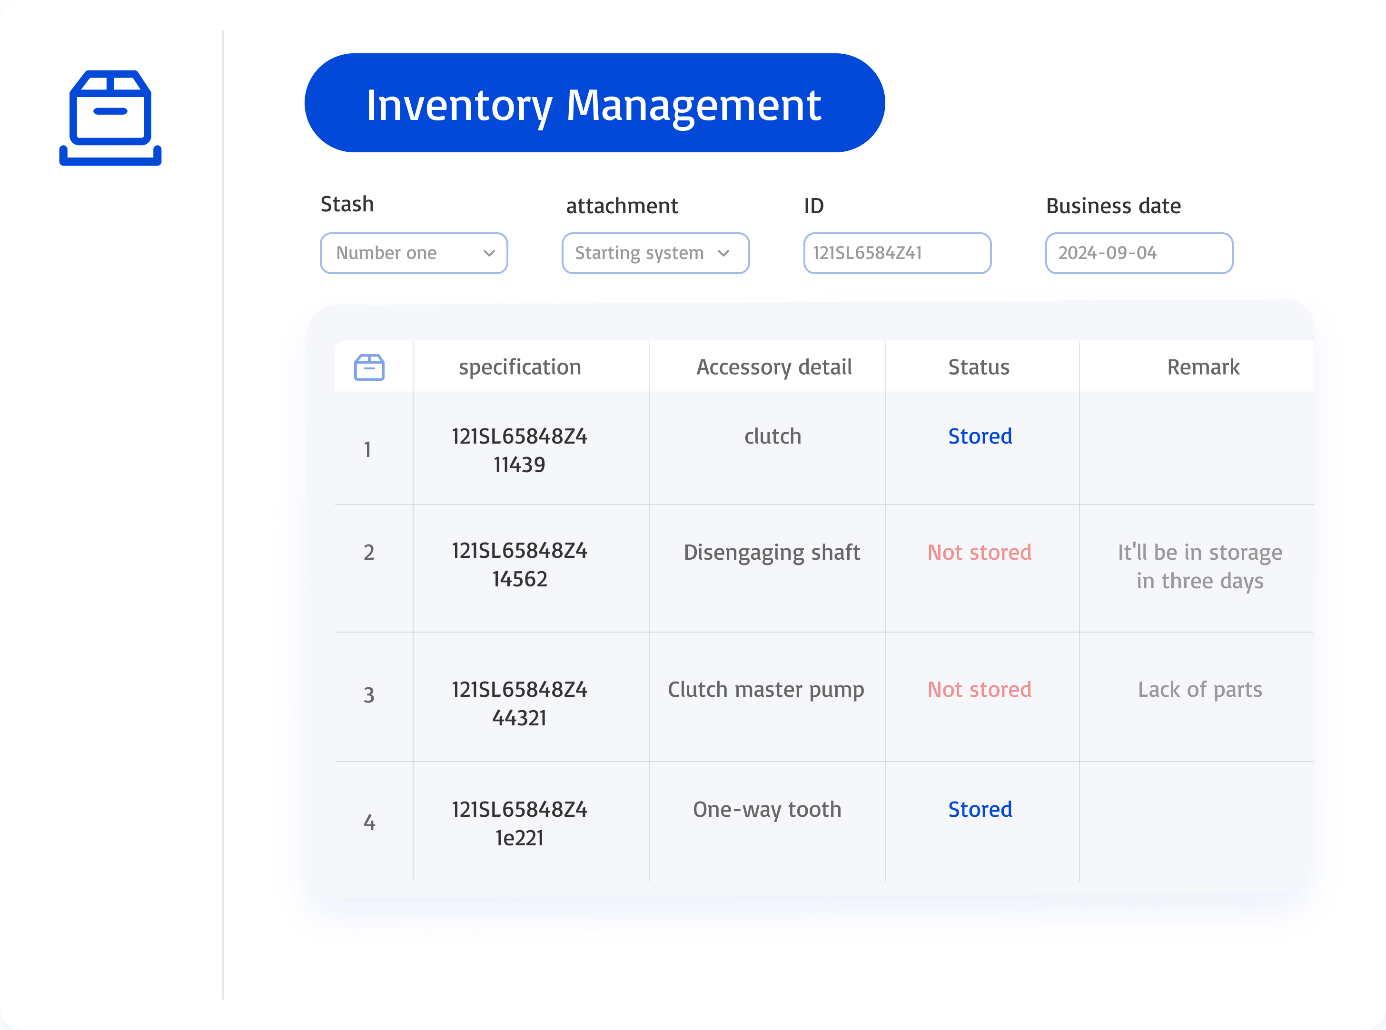Click the Business date field 2024-09-04
Screen dimensions: 1386x1030
(x=1139, y=253)
